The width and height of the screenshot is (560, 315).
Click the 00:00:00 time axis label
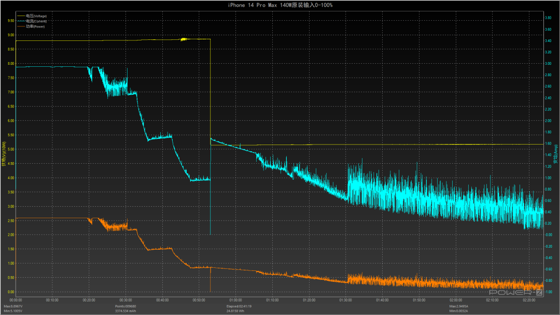[x=16, y=300]
